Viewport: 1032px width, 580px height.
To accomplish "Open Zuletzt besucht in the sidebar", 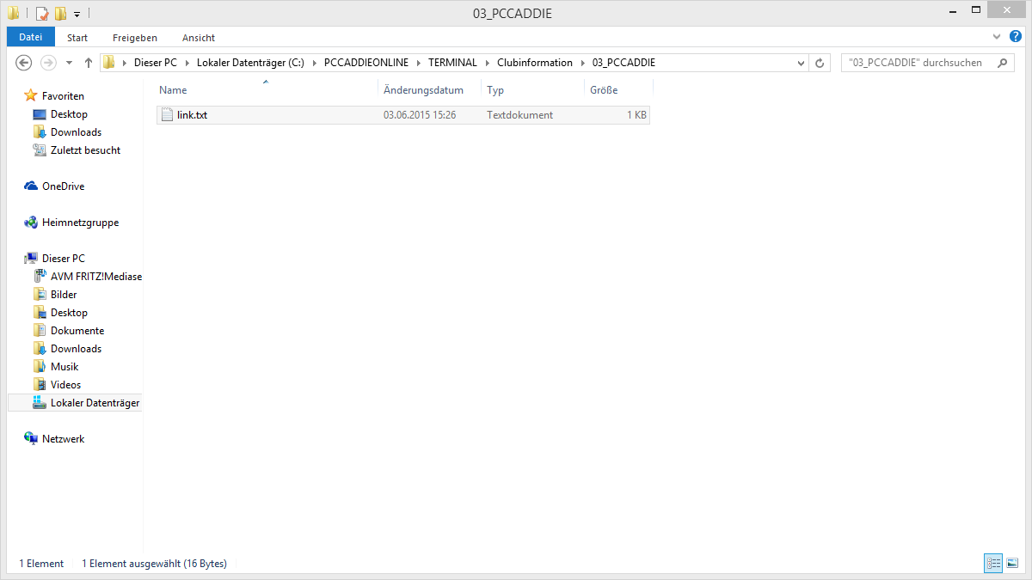I will (85, 150).
